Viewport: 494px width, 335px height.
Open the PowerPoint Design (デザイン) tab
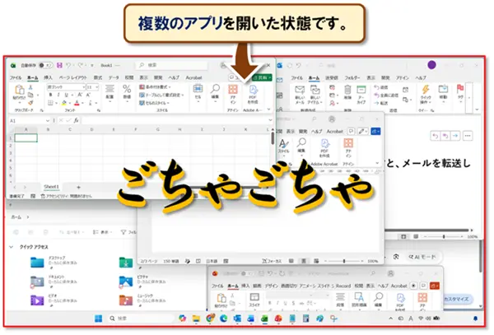[x=271, y=286]
